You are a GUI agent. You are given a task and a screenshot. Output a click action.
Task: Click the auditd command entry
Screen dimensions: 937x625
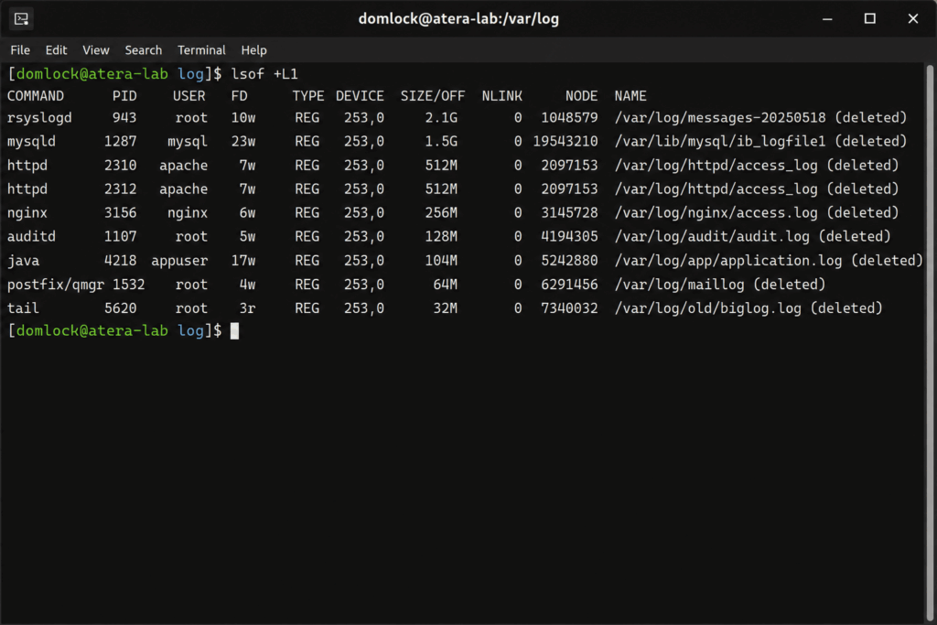click(31, 237)
